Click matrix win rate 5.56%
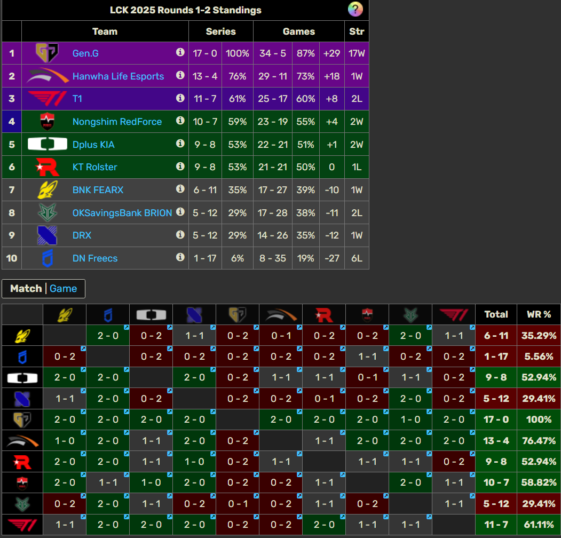Screen dimensions: 561x538 [539, 357]
